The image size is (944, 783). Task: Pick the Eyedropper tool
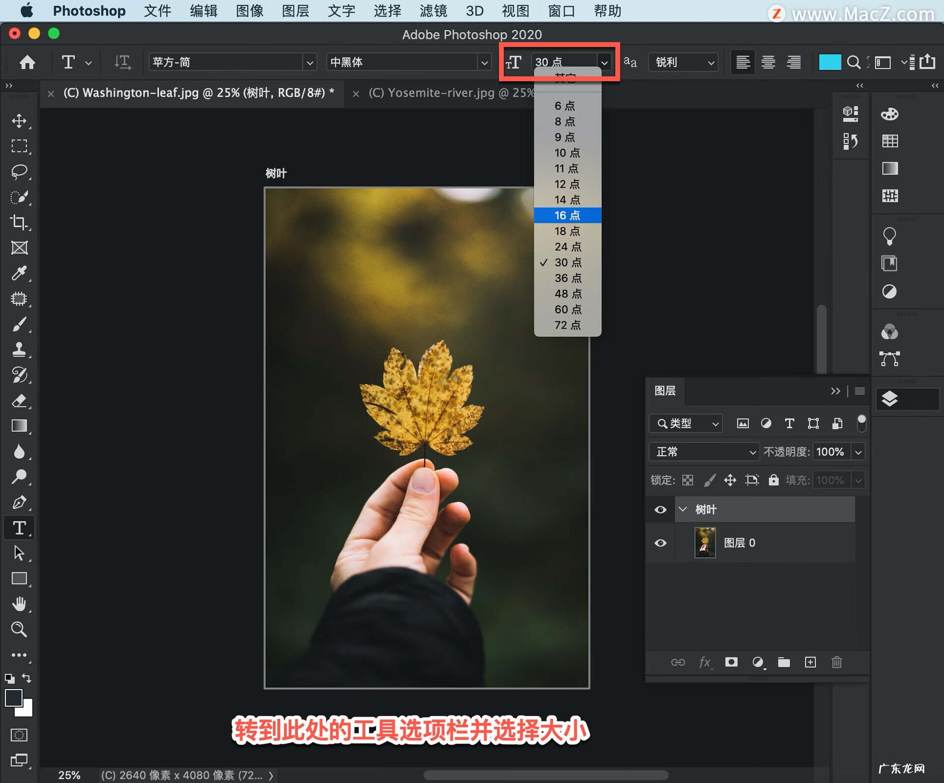[x=20, y=273]
